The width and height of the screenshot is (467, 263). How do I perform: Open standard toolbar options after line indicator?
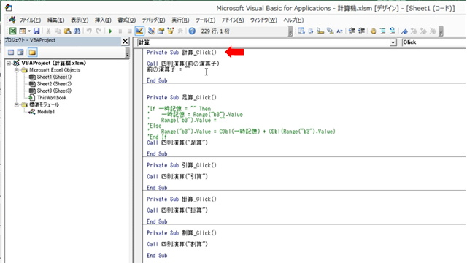290,31
